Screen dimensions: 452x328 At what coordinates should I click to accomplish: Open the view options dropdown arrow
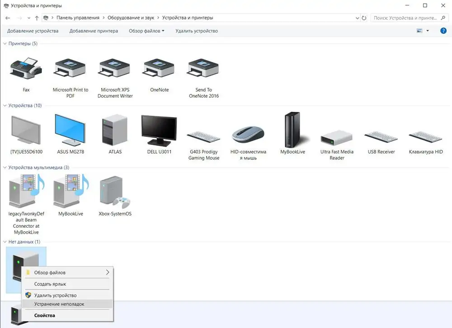428,31
